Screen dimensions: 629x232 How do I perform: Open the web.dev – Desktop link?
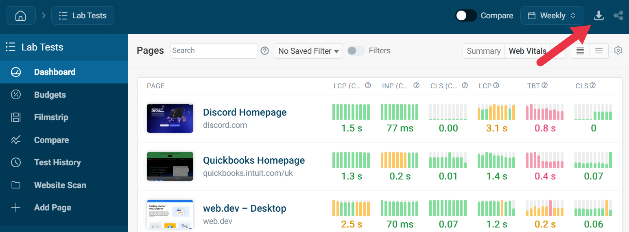245,208
